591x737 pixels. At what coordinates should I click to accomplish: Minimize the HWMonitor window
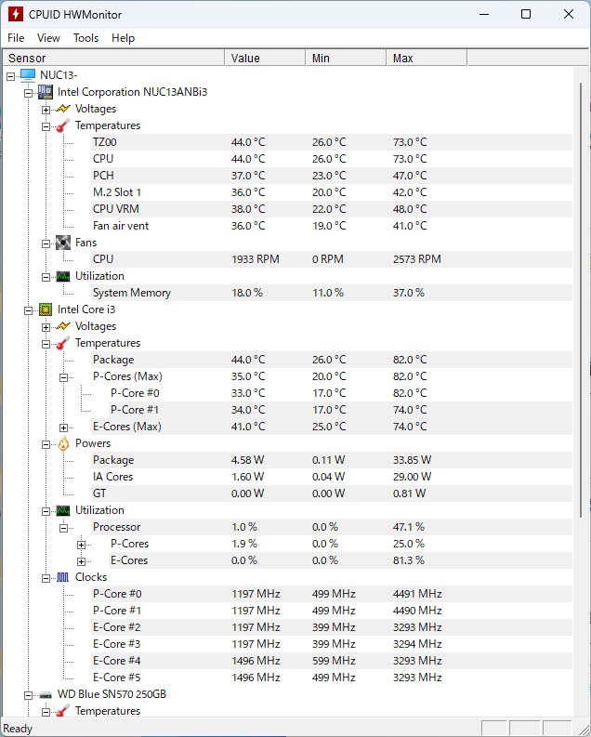tap(484, 14)
